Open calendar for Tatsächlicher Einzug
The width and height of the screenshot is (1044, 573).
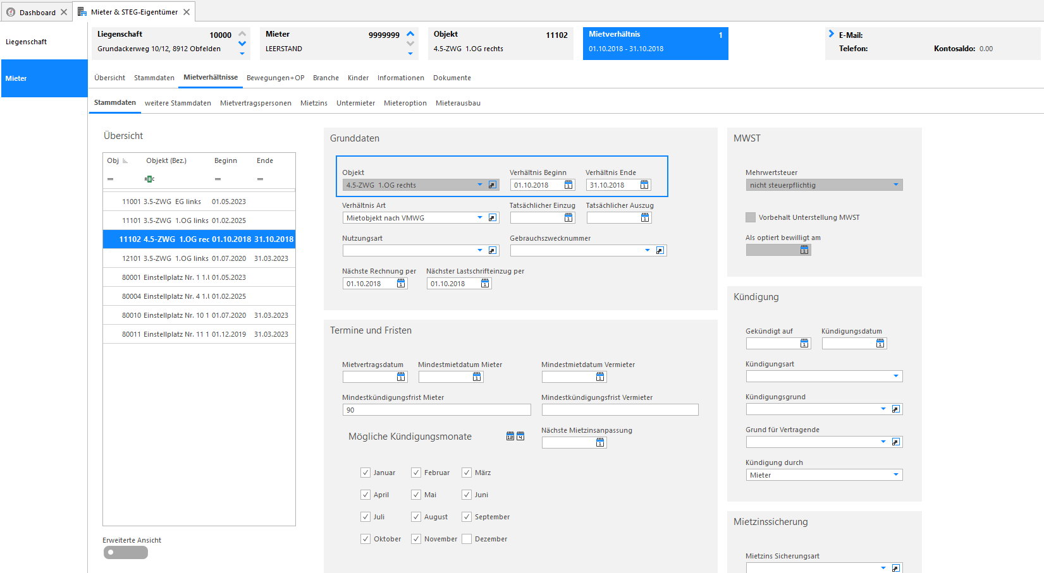coord(568,218)
